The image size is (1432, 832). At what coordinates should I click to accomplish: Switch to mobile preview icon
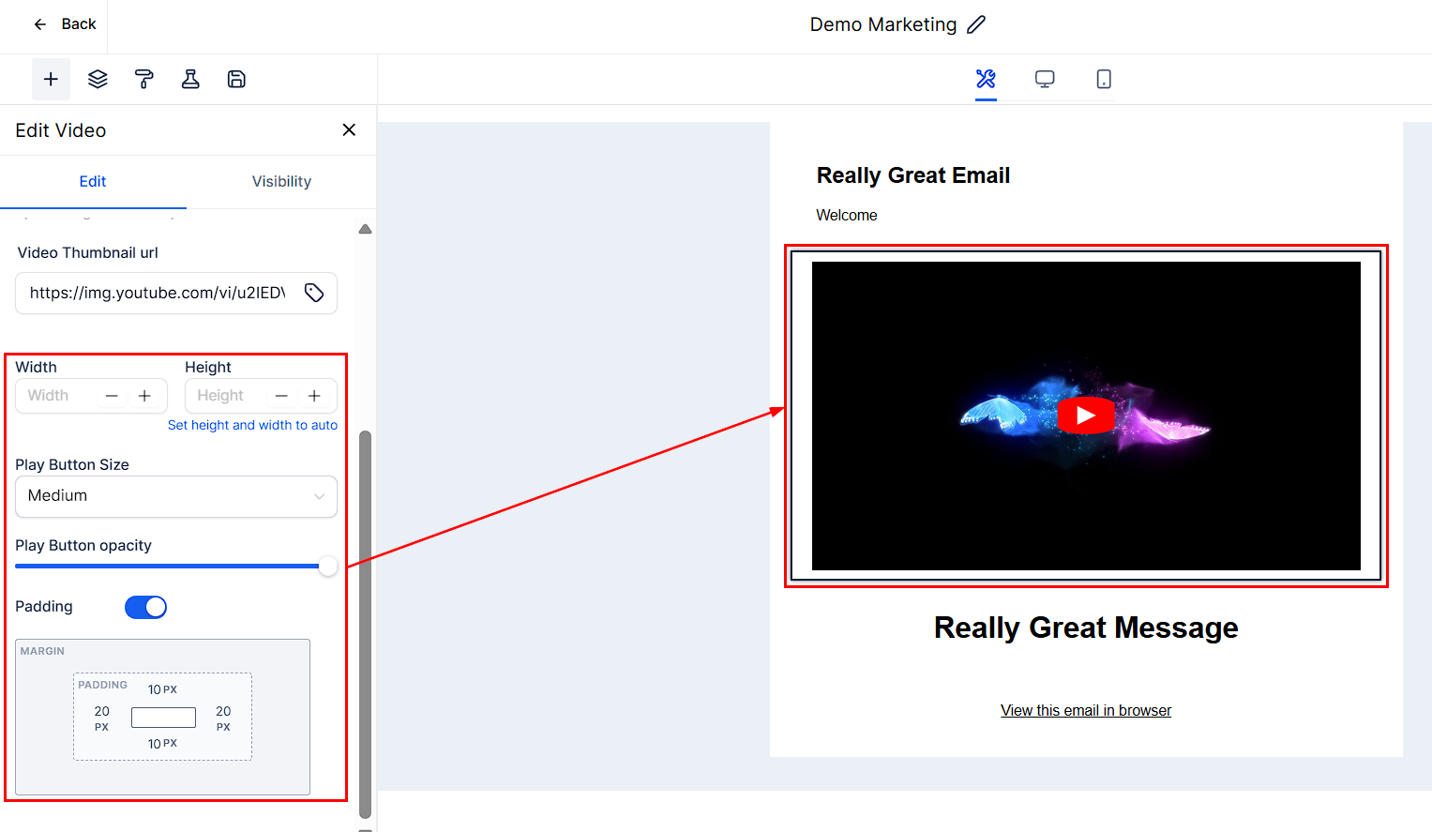1104,80
